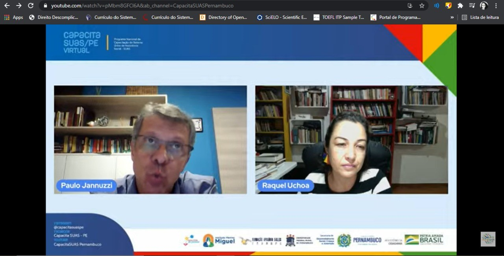Open Chrome three-dot menu
Image resolution: width=504 pixels, height=256 pixels.
(x=496, y=6)
